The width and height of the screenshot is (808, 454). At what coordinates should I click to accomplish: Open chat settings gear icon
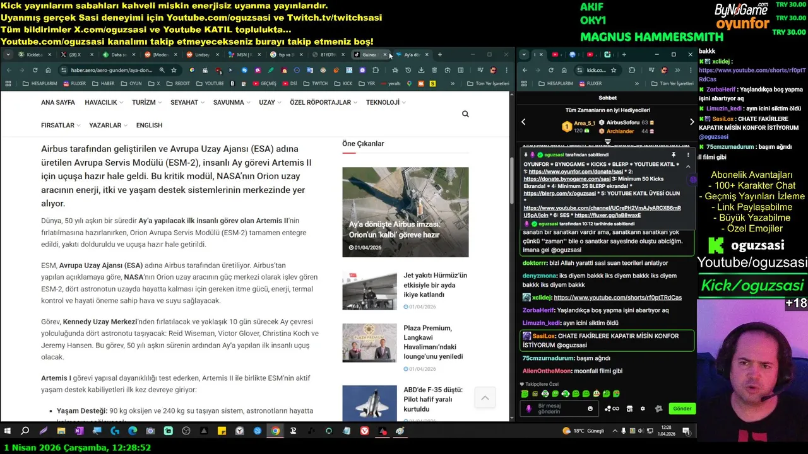pos(643,409)
